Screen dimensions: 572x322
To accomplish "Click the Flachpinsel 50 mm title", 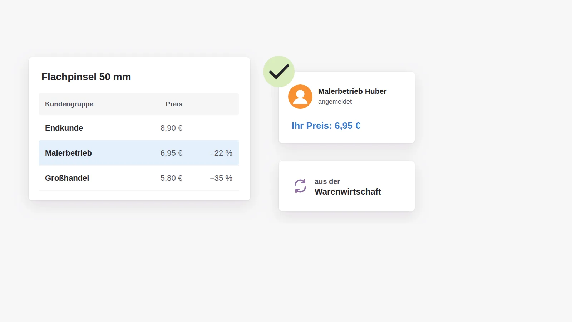I will pos(86,77).
